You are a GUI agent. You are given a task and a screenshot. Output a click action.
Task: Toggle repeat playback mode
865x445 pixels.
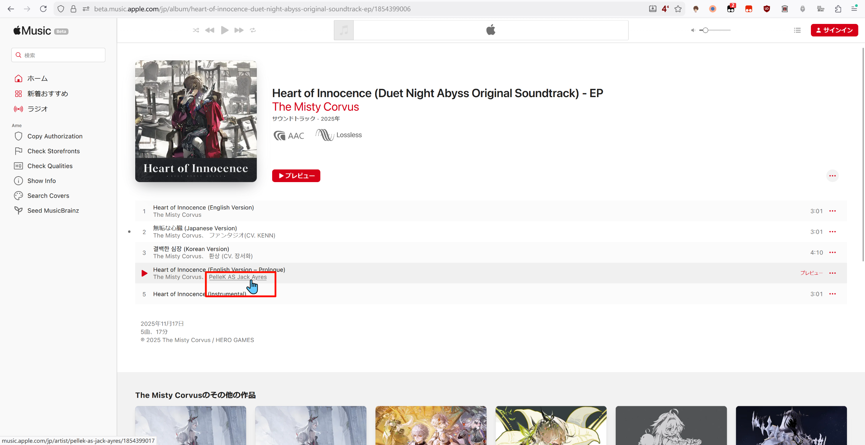[x=253, y=30]
